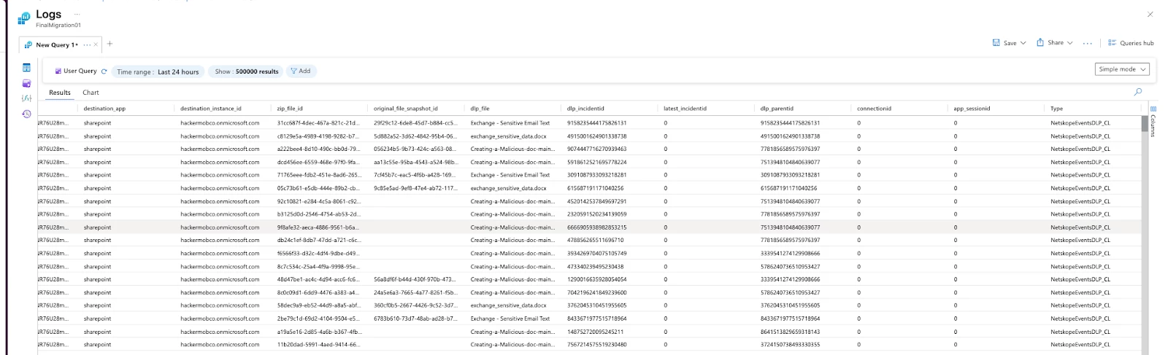Select dlp_incidentid cell 473340239495230438
Viewport: 1168px width, 355px height.
[x=595, y=267]
